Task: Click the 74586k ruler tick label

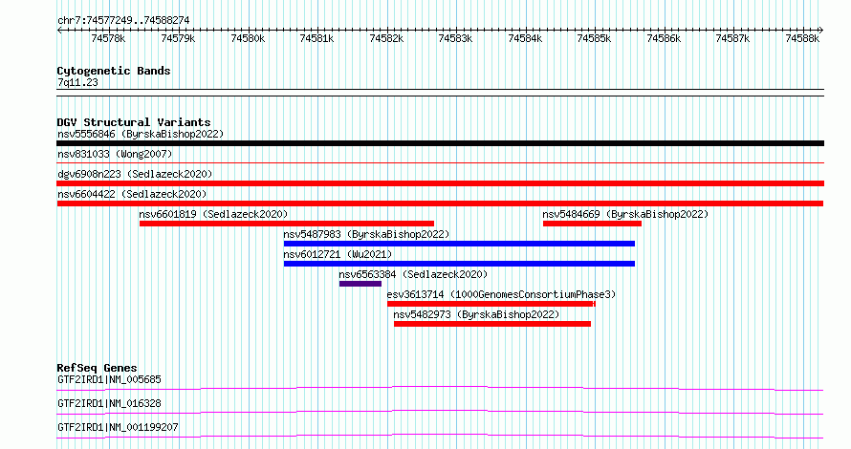Action: point(664,38)
